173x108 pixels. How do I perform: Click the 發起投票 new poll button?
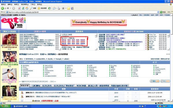click(165, 81)
